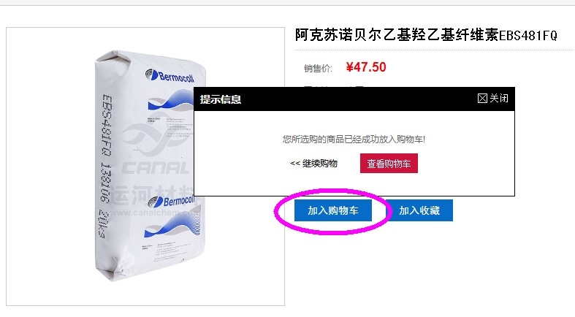Click the 继续购物 link
This screenshot has height=317, width=575.
[x=314, y=164]
